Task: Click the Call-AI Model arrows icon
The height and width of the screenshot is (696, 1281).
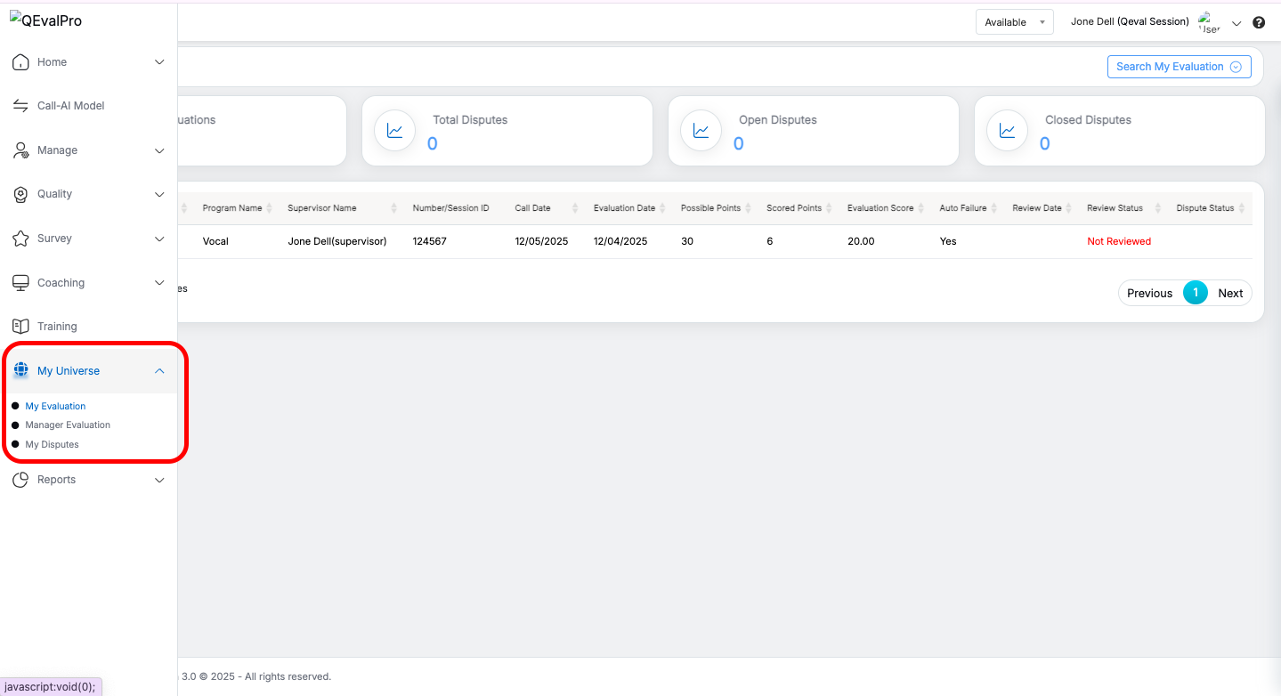Action: (x=20, y=106)
